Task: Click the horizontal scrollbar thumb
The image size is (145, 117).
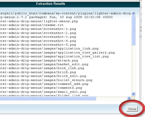Action: 48,98
